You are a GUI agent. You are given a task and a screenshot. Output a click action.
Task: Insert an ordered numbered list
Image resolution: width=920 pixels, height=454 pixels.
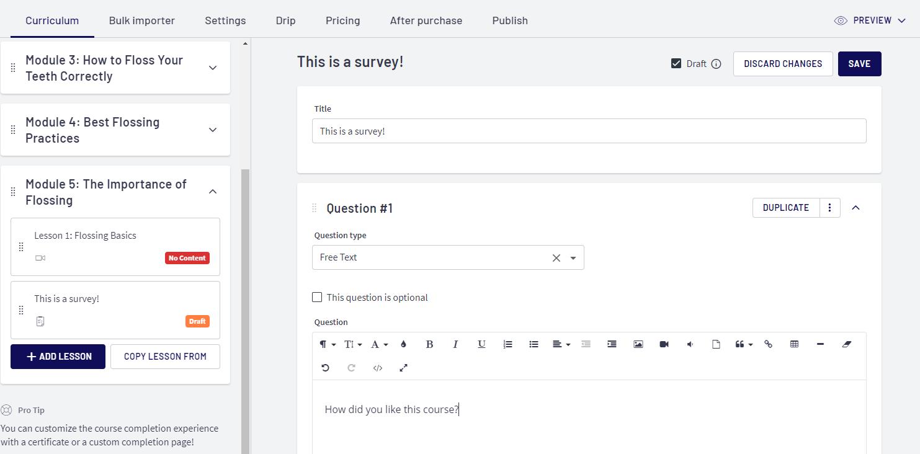(507, 344)
